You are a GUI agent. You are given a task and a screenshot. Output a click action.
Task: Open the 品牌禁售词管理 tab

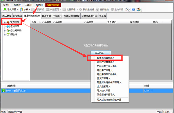[x=72, y=16]
